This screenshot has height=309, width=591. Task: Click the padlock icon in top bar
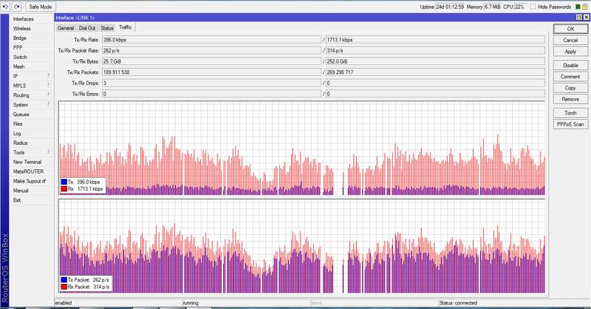585,7
